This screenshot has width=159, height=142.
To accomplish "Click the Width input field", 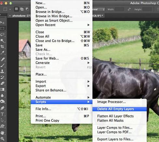I will click(x=119, y=9).
